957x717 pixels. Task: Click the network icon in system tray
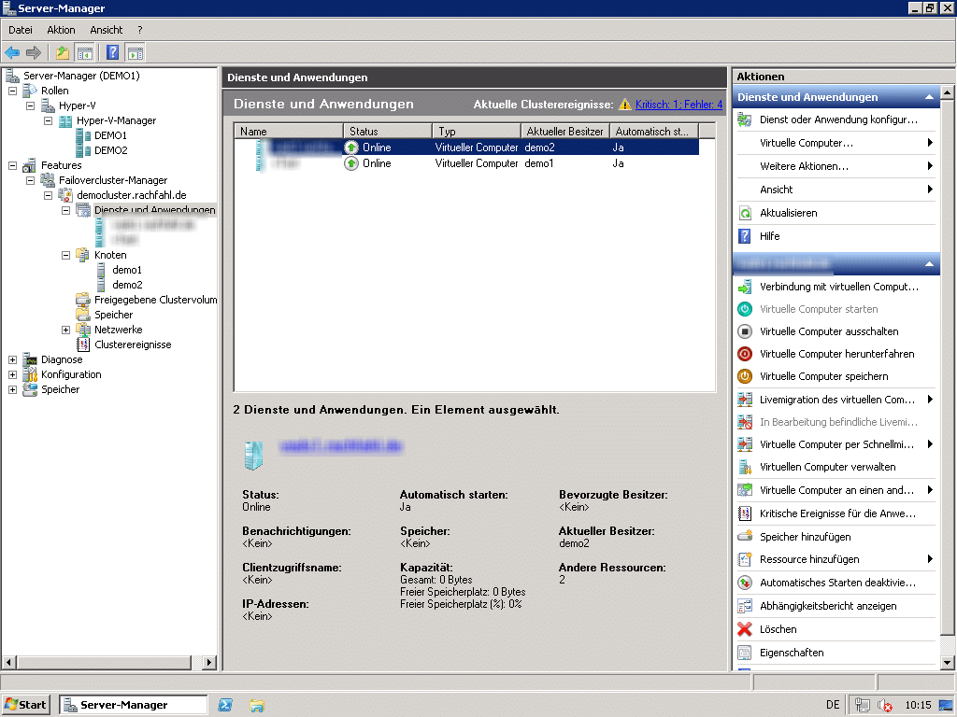862,706
